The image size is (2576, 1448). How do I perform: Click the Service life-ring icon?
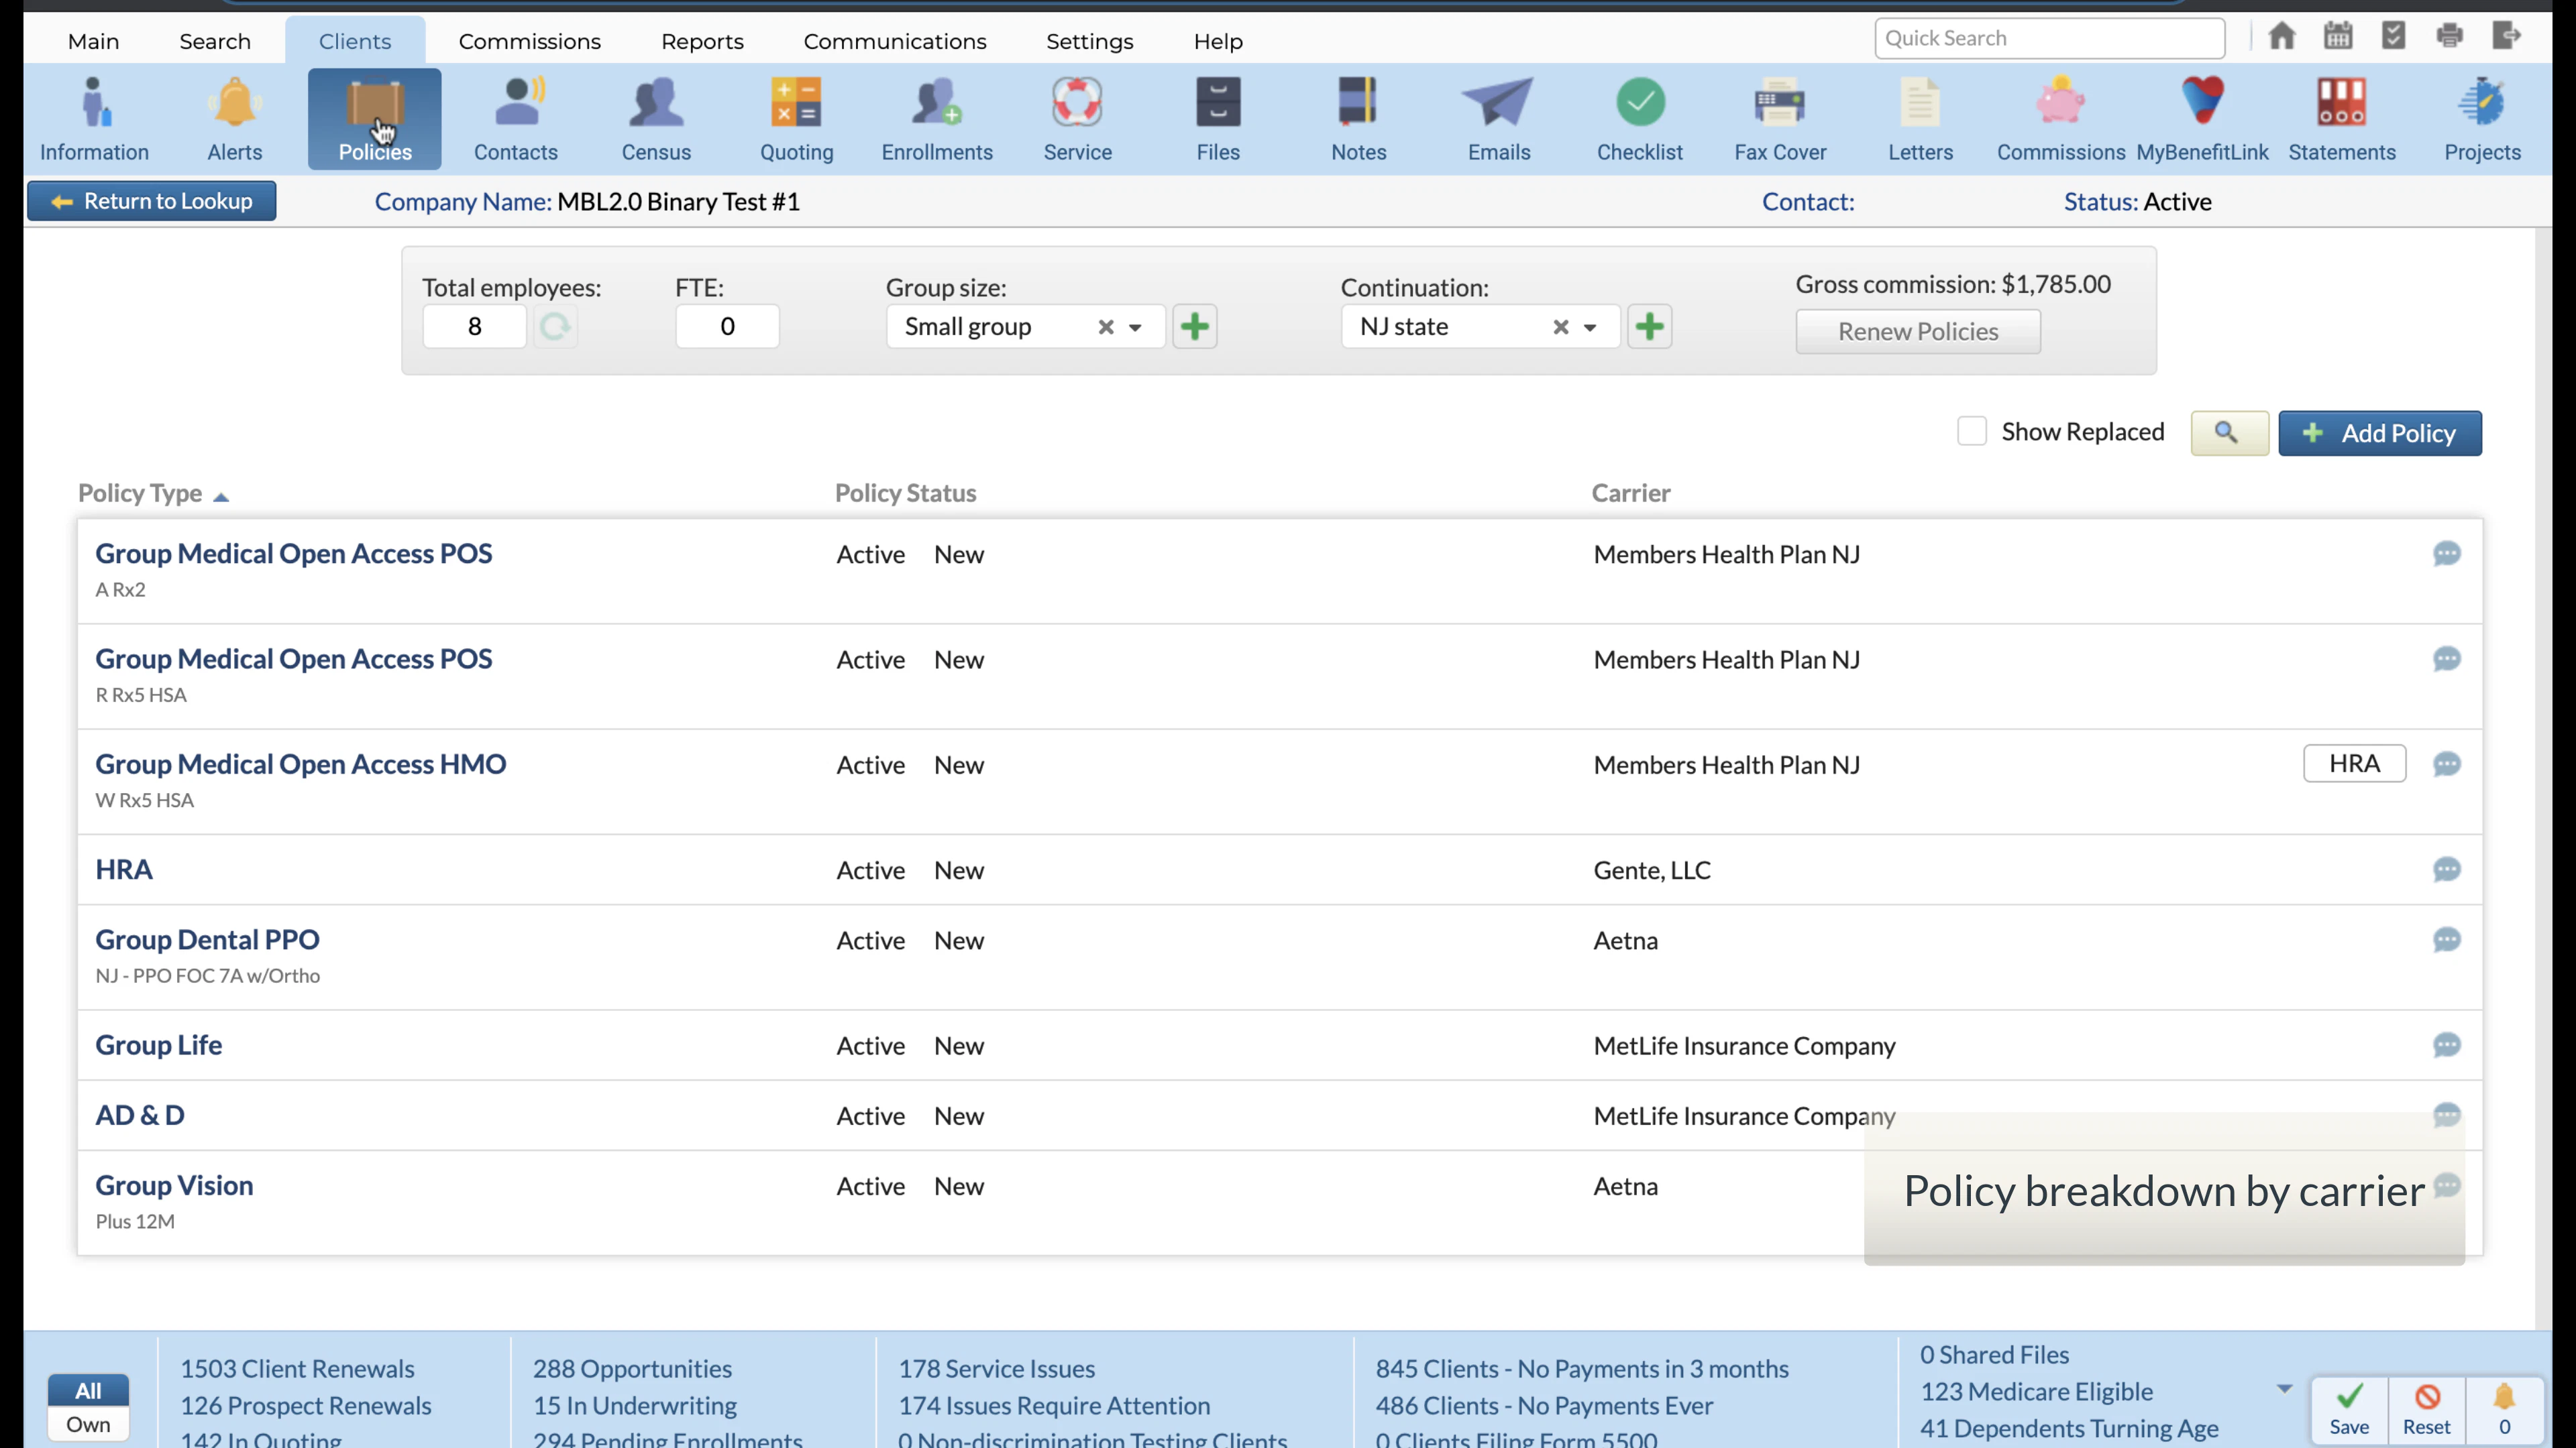(1077, 103)
